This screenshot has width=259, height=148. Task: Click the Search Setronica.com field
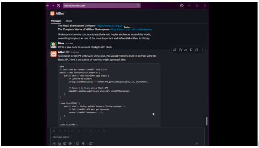102,6
